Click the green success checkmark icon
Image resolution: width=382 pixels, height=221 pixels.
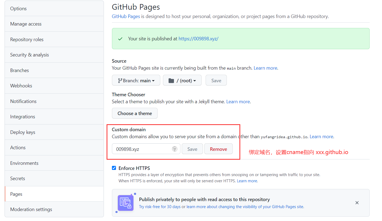120,39
